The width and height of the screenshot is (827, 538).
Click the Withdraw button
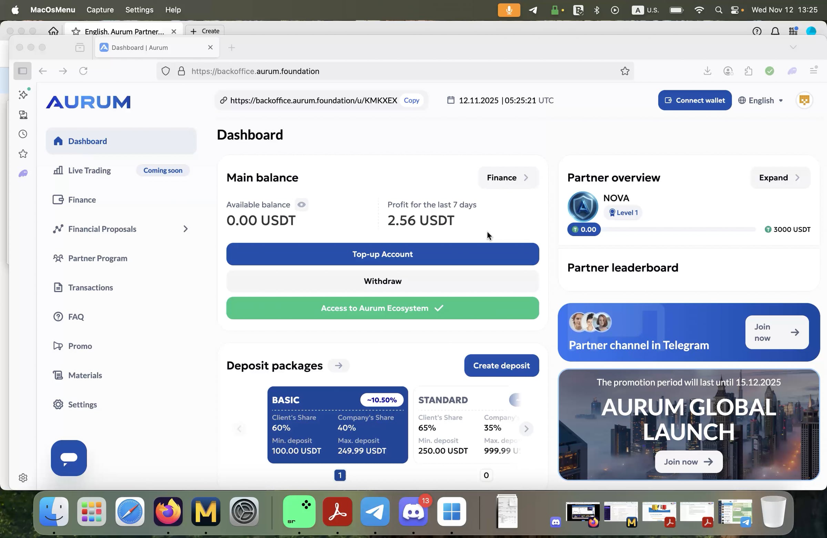coord(382,281)
